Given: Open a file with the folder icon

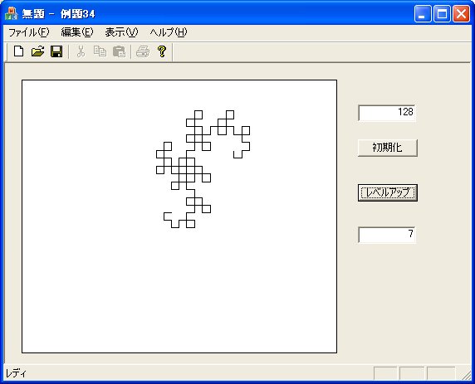Looking at the screenshot, I should click(x=38, y=51).
